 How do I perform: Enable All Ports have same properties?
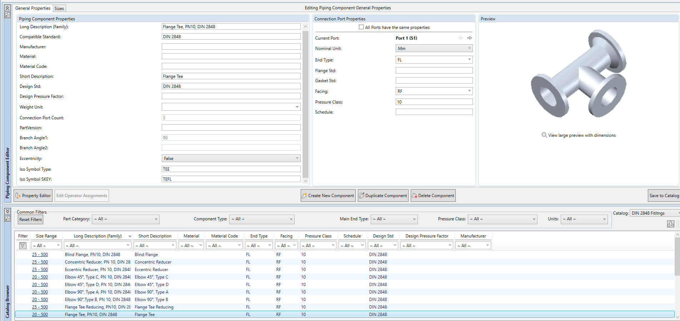[x=361, y=27]
